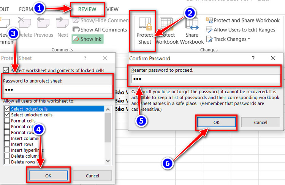The image size is (285, 185).
Task: Switch to the VIEW ribbon tab
Action: pyautogui.click(x=112, y=9)
